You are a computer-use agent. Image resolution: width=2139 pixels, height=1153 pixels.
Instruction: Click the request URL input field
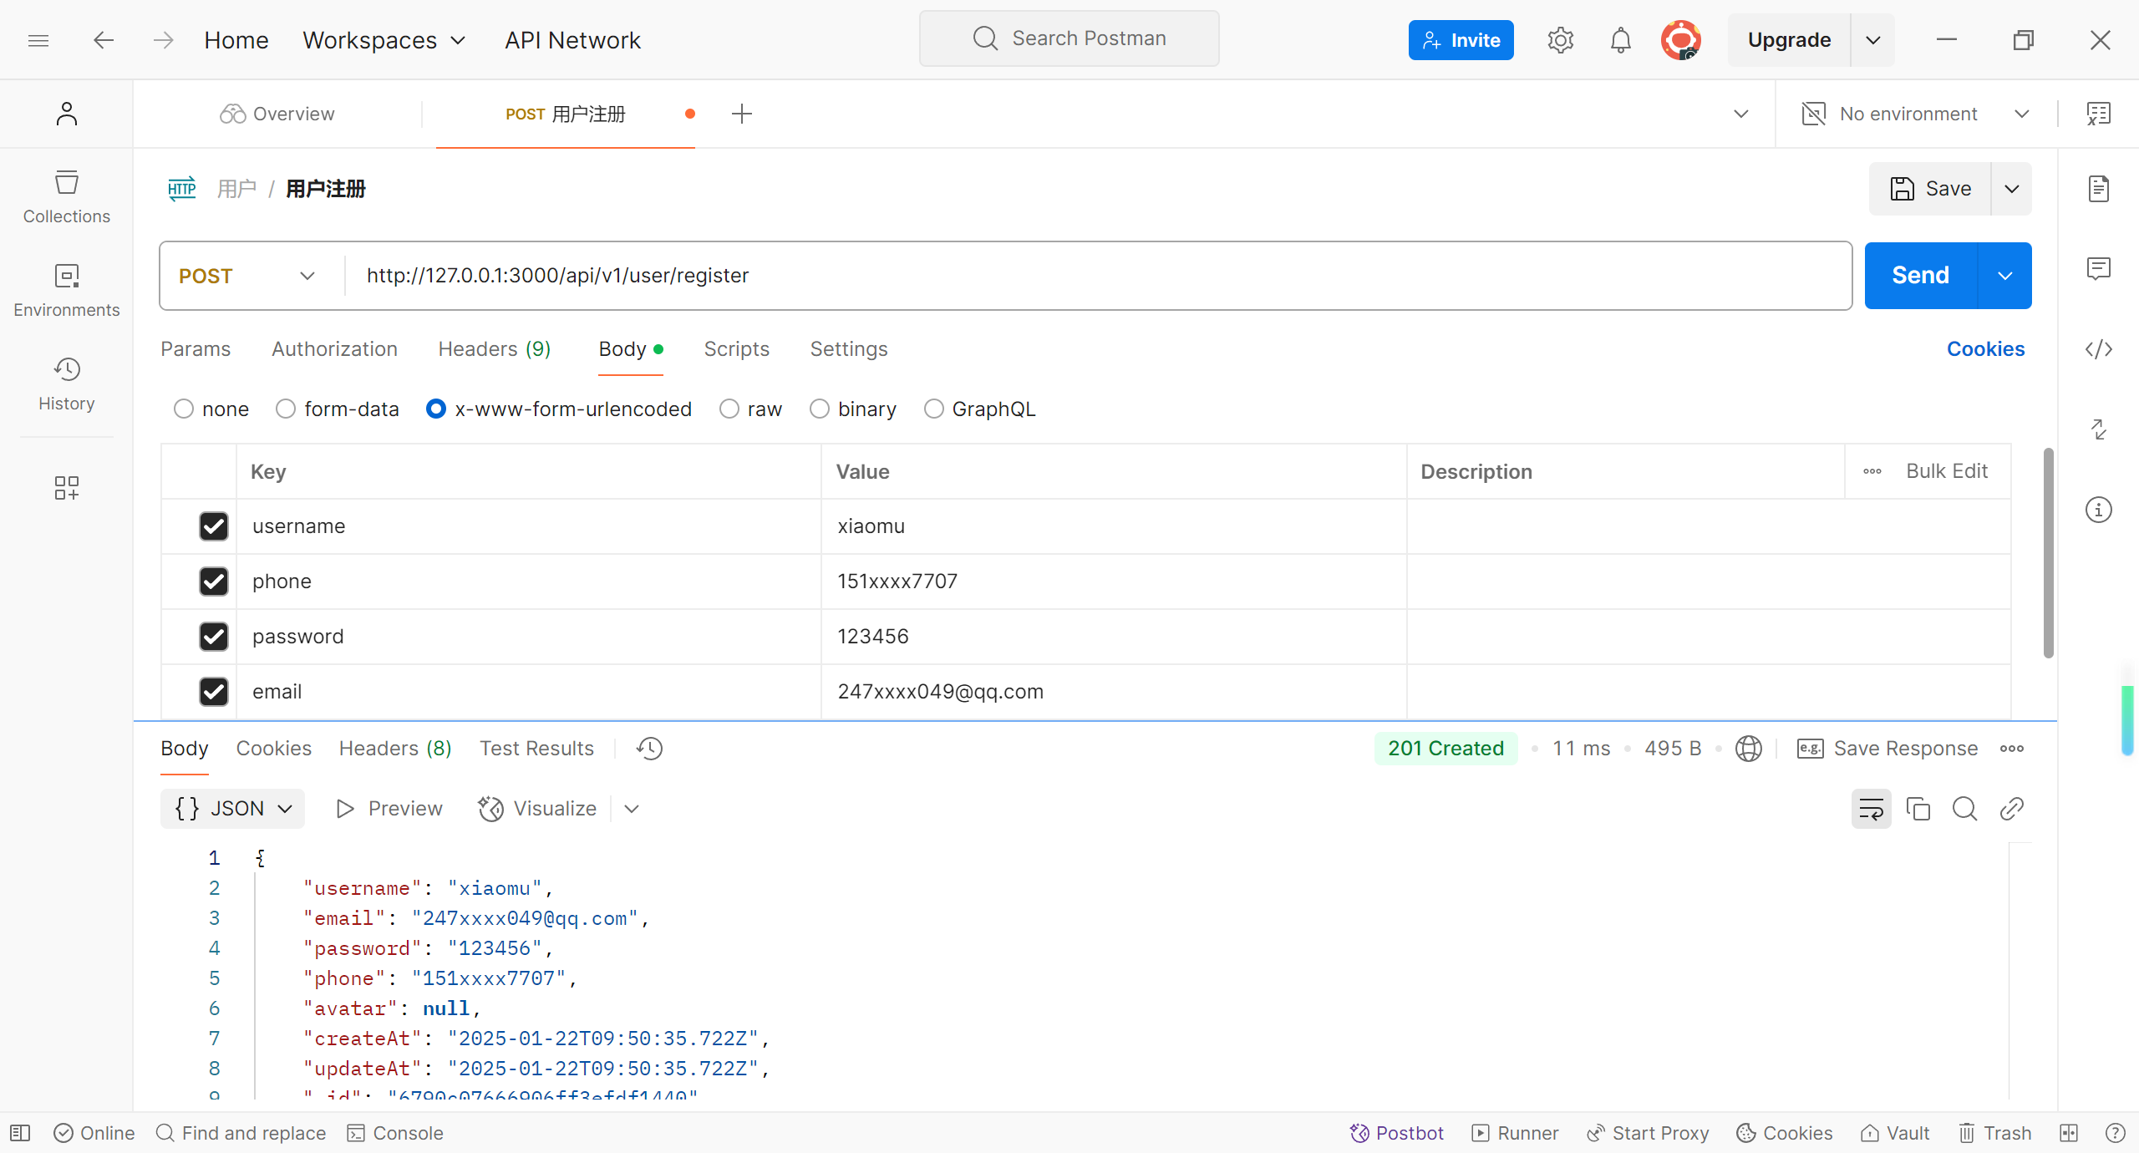point(1086,276)
